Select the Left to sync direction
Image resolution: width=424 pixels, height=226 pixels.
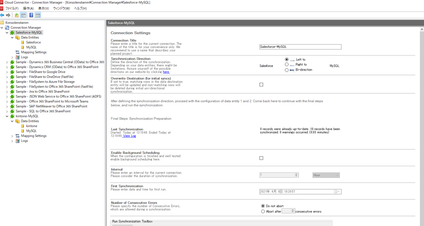tap(287, 59)
